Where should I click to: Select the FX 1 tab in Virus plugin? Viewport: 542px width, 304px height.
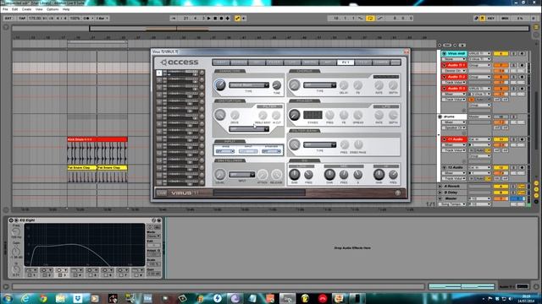[x=346, y=62]
